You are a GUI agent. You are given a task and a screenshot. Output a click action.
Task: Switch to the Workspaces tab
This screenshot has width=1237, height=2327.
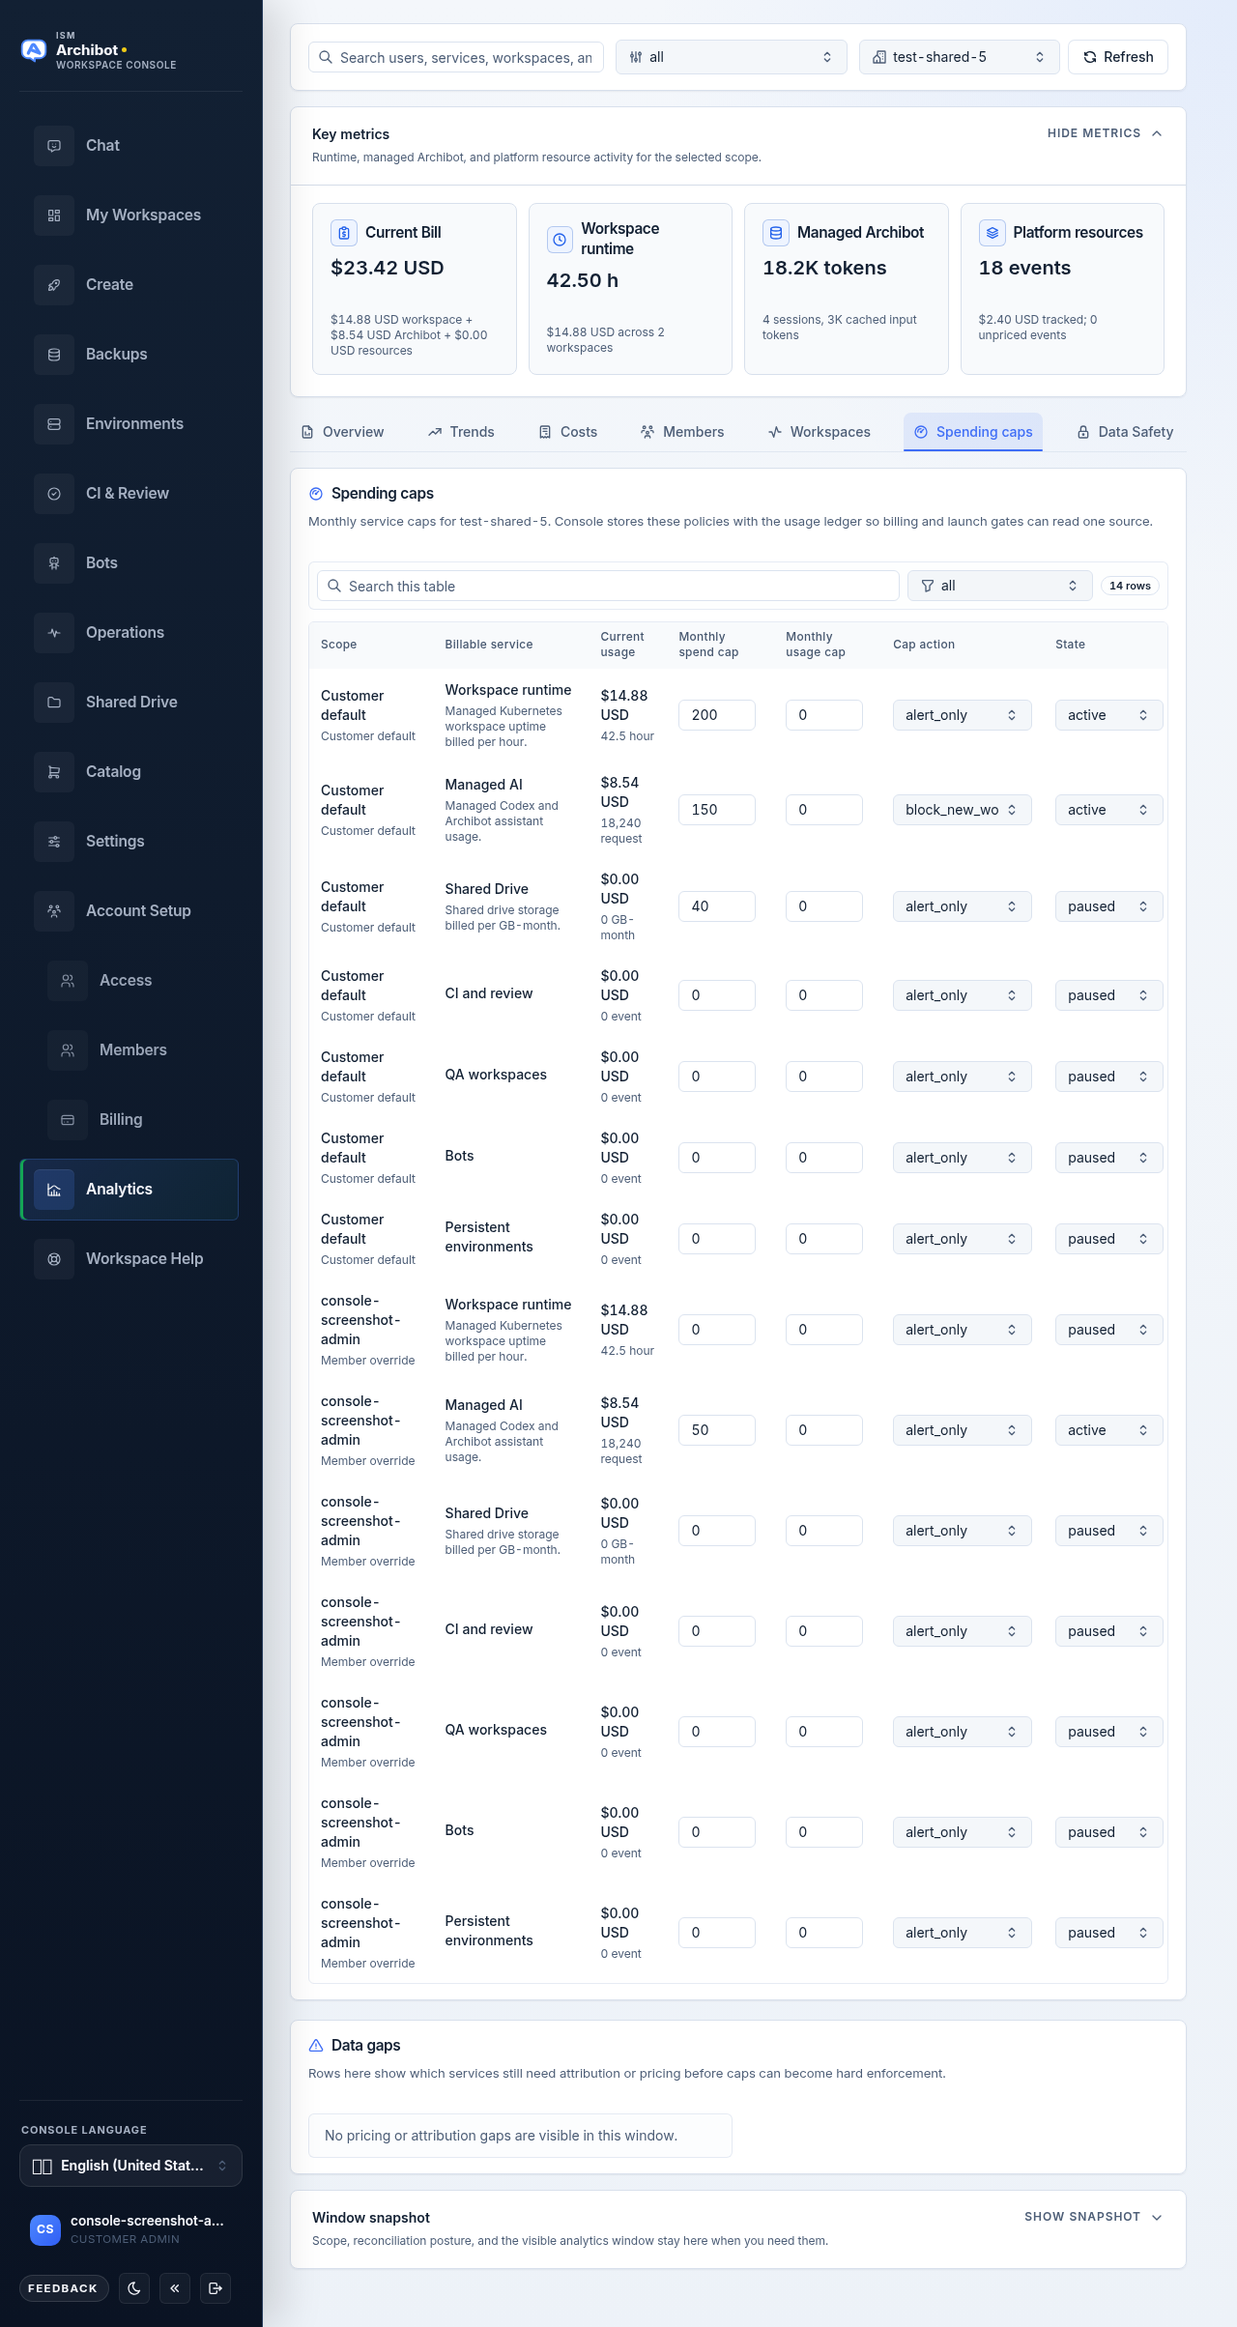point(820,432)
